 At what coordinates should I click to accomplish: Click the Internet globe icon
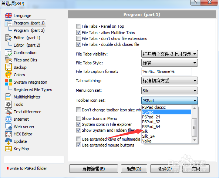click(x=9, y=119)
